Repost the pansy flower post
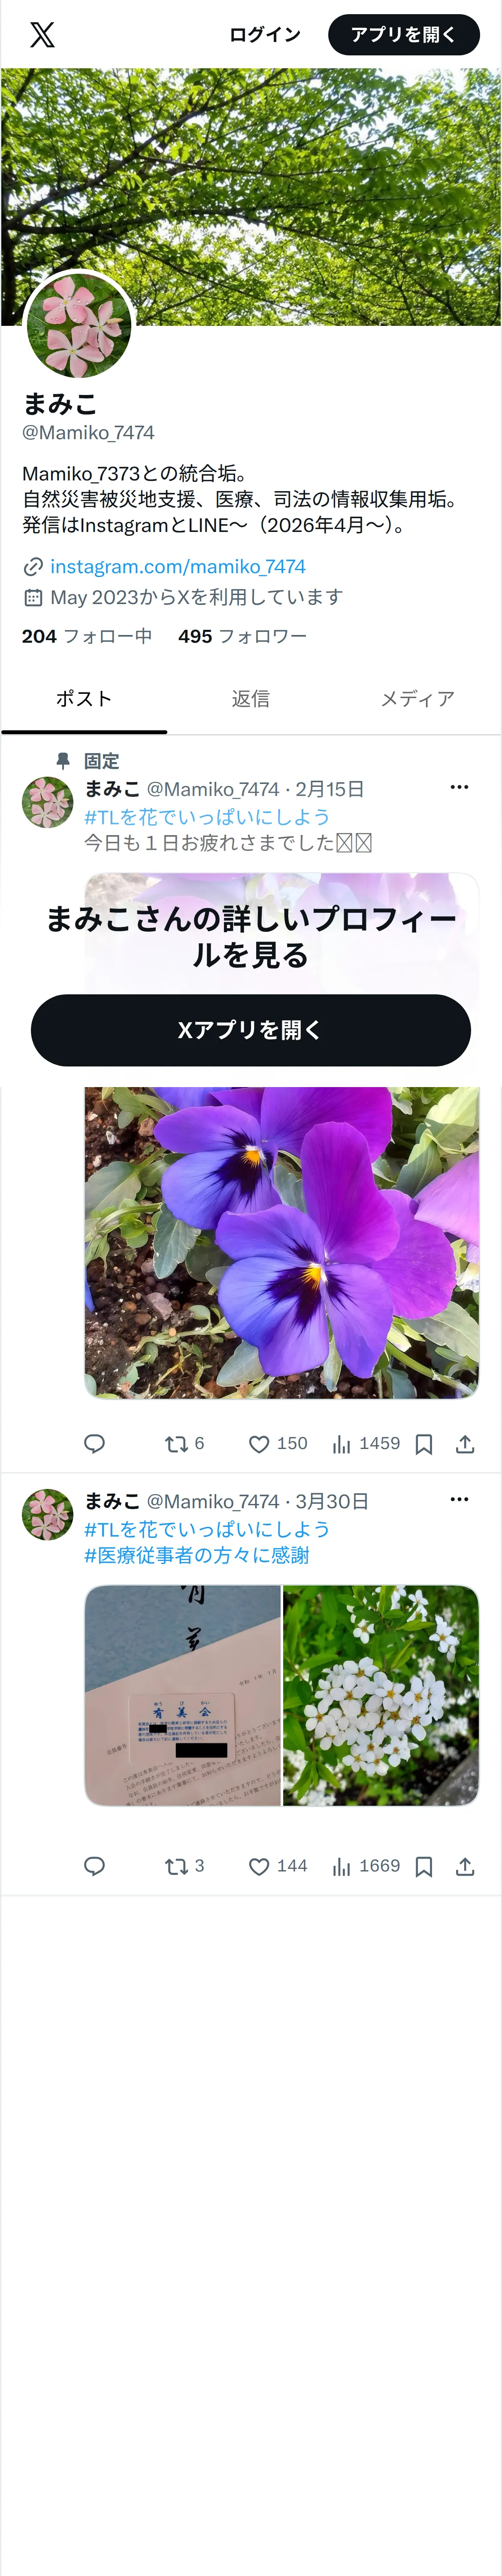Image resolution: width=502 pixels, height=2576 pixels. [x=184, y=1443]
